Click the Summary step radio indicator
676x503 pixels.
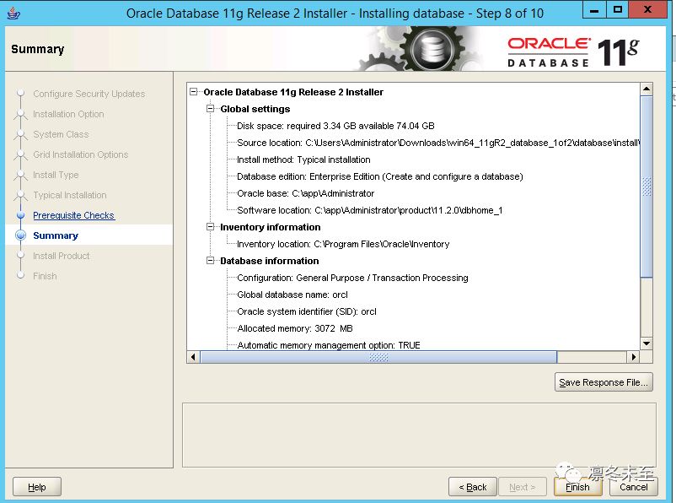click(x=21, y=235)
